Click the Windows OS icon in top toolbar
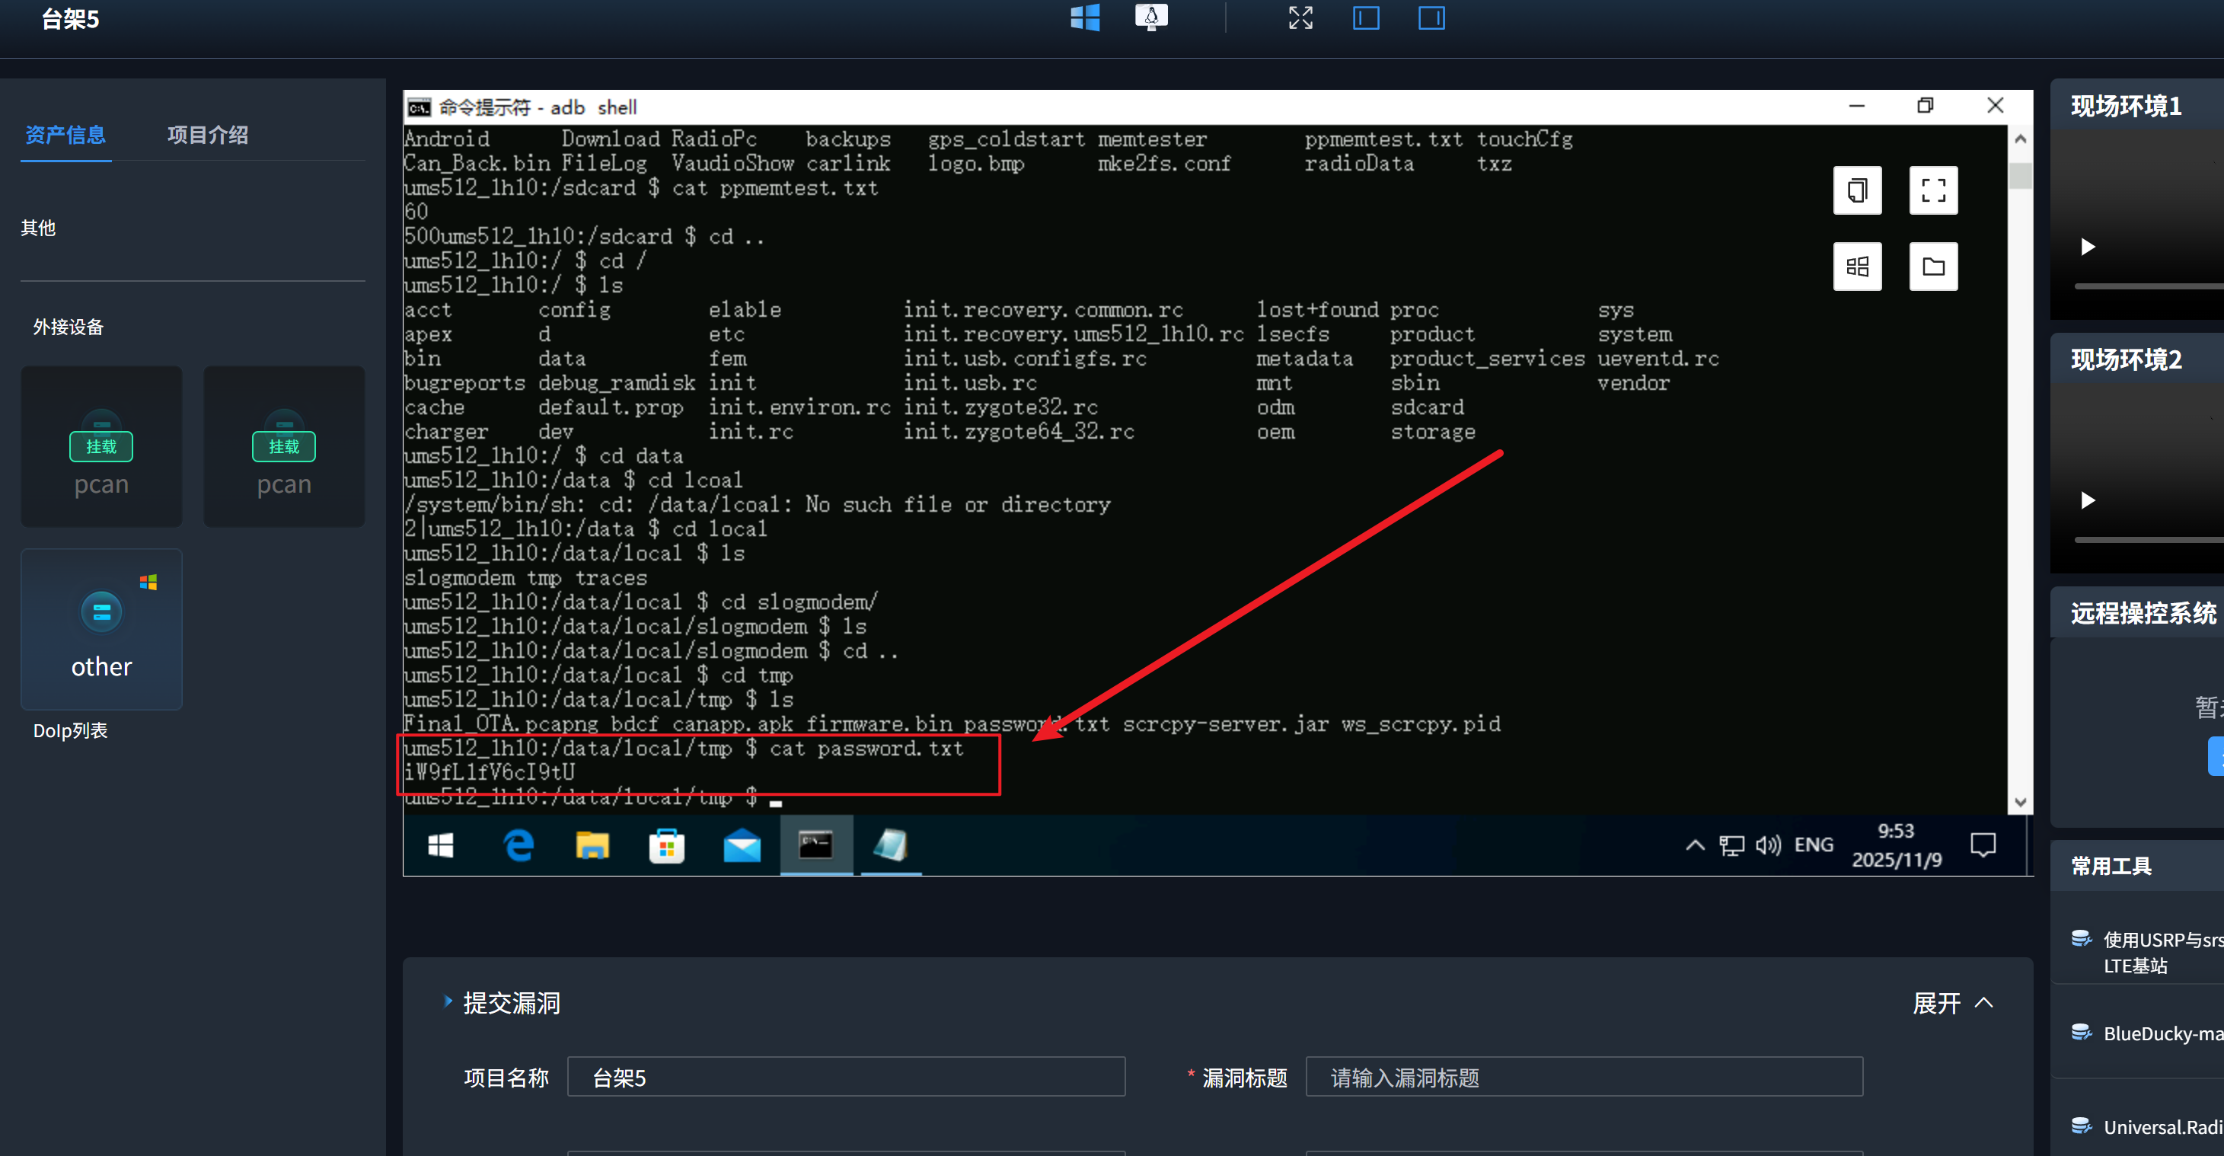The image size is (2224, 1156). [1084, 18]
